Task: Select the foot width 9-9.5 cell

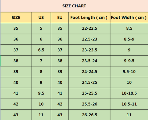Action: tap(129, 61)
